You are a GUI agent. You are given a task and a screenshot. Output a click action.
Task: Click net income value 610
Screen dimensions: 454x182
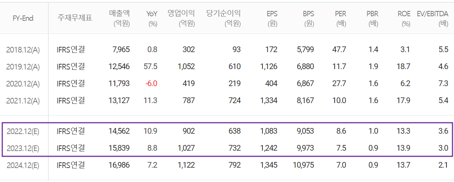click(235, 66)
